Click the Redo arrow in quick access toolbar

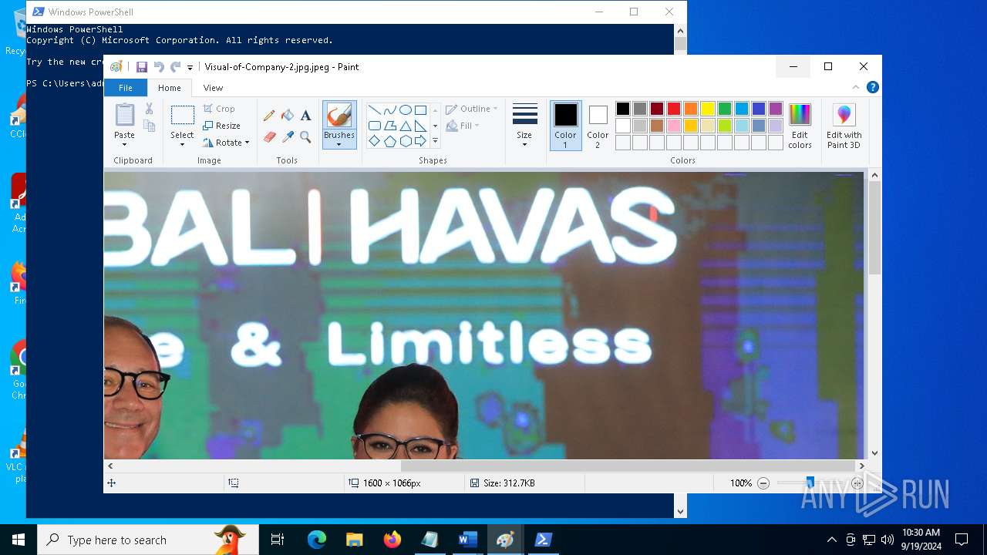click(x=176, y=67)
